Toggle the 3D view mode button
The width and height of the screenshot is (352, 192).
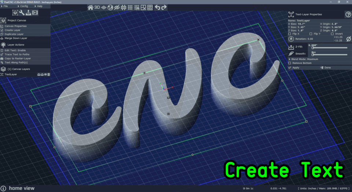(97, 7)
